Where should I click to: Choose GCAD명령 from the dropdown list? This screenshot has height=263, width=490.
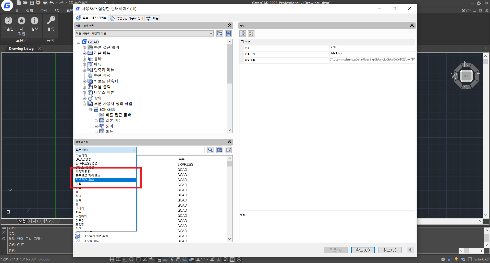pos(106,159)
